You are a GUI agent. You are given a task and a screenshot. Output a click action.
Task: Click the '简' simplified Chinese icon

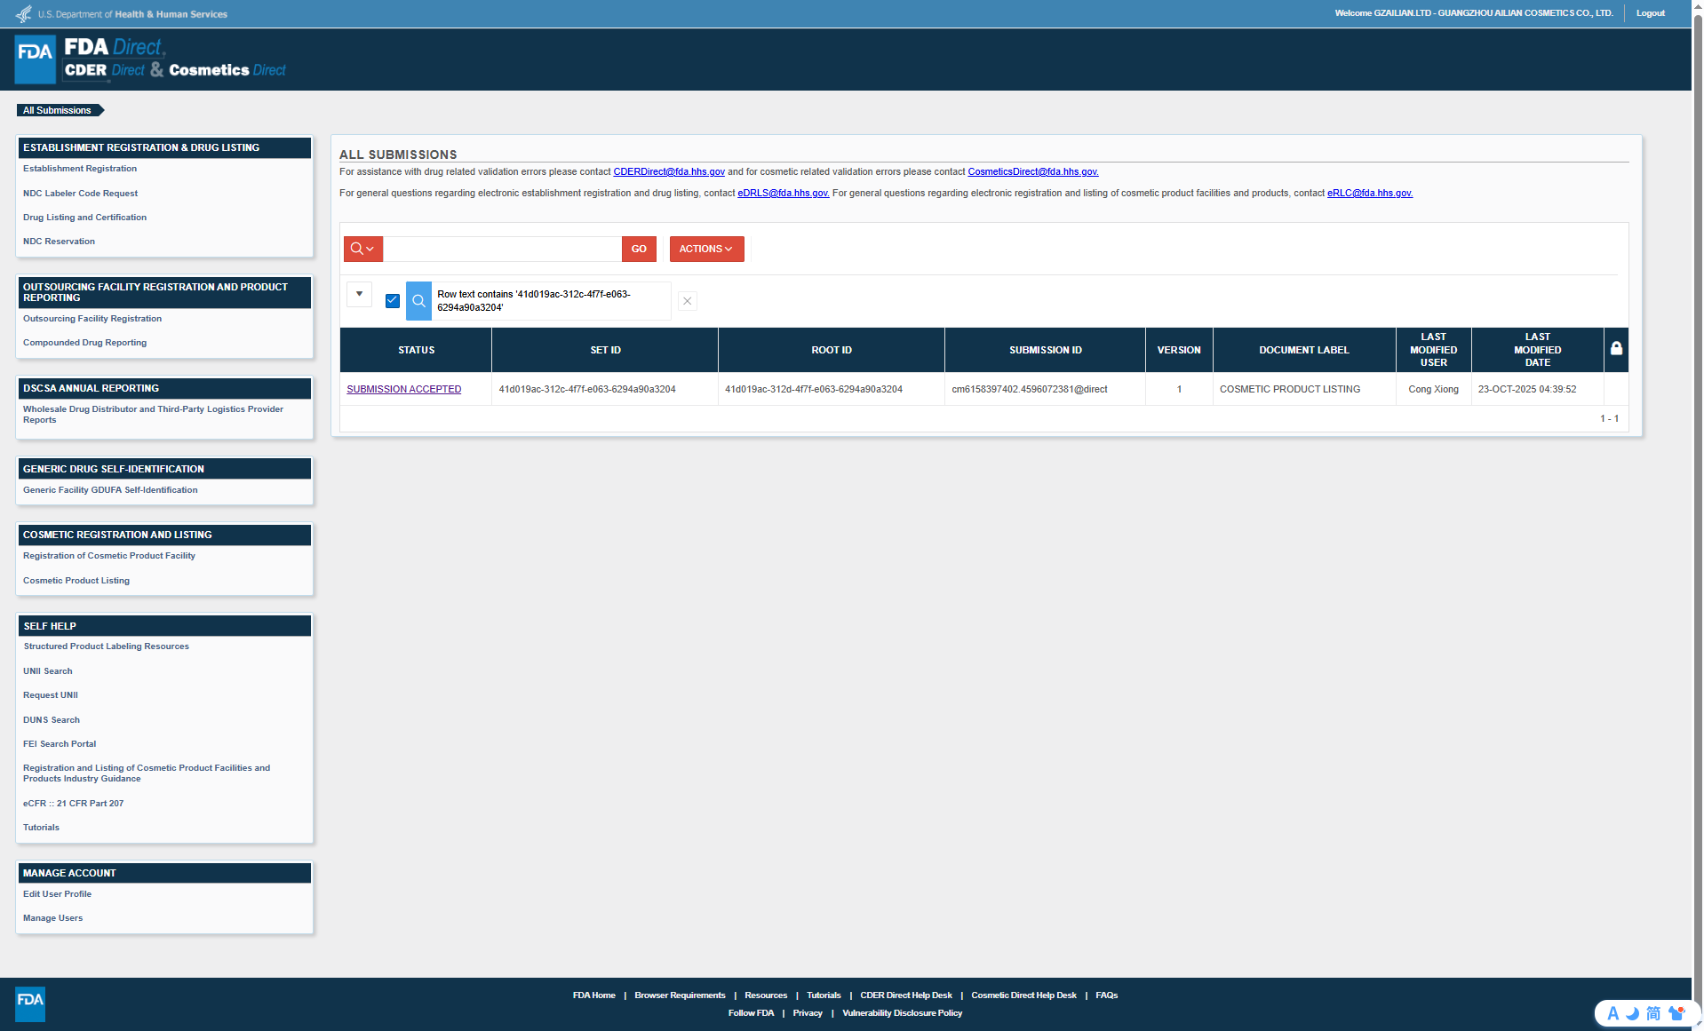pyautogui.click(x=1653, y=1013)
